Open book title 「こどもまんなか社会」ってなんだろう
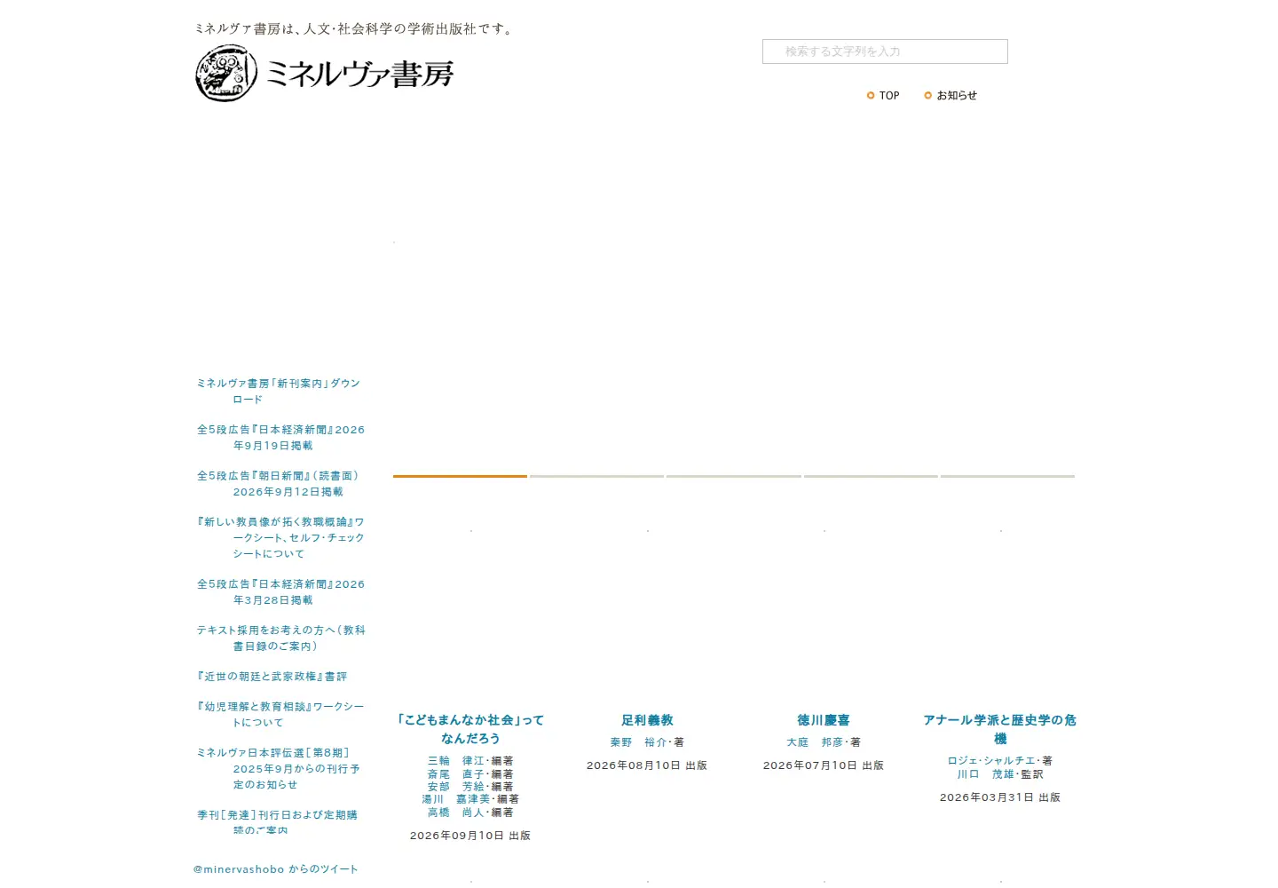1278x888 pixels. (470, 729)
